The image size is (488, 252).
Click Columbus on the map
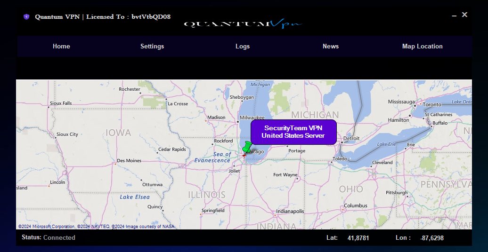coord(356,206)
